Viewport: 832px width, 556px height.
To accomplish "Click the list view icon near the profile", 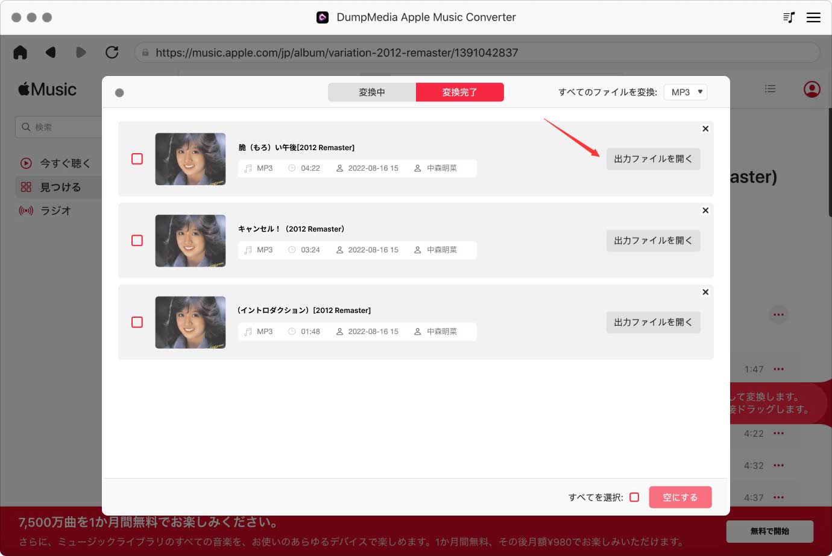I will tap(770, 89).
